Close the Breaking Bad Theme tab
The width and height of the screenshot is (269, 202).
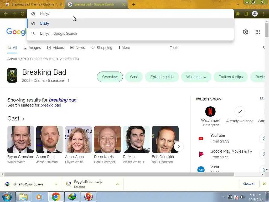[x=61, y=5]
